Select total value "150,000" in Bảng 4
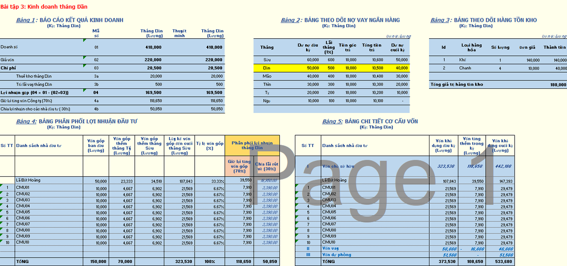Viewport: 567px width, 266px height. pyautogui.click(x=98, y=261)
